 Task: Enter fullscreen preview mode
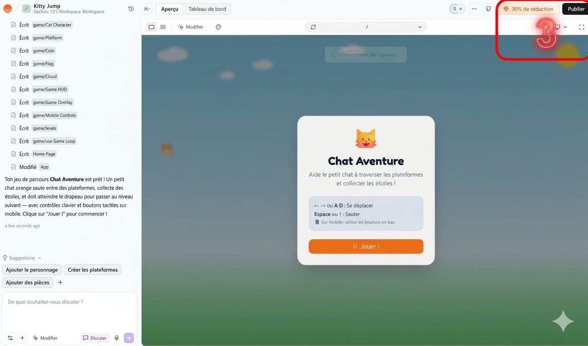point(581,27)
